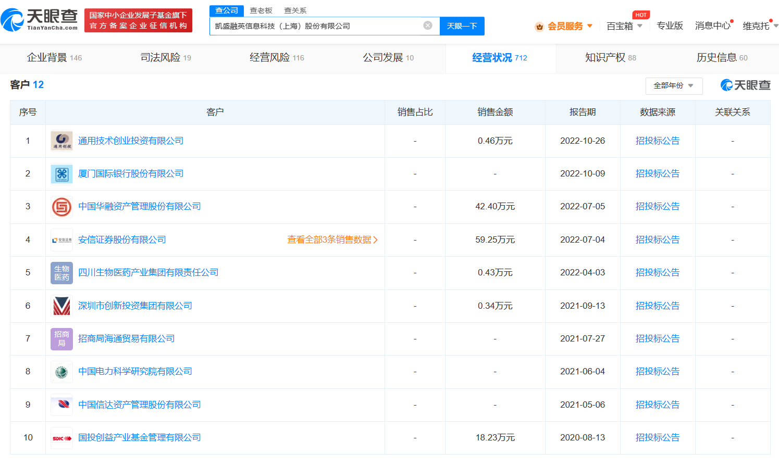Viewport: 779px width, 467px height.
Task: Click the 国家中小企业发展子基金旗下 red banner
Action: click(x=138, y=20)
